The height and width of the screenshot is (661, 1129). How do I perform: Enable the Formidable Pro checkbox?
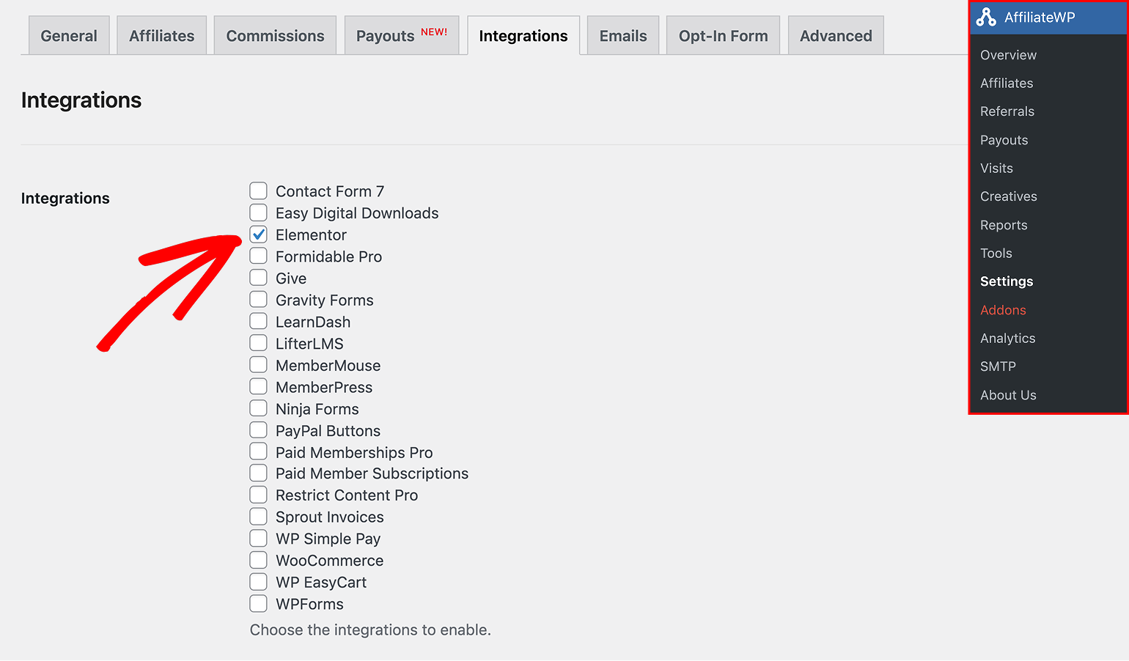pyautogui.click(x=258, y=256)
